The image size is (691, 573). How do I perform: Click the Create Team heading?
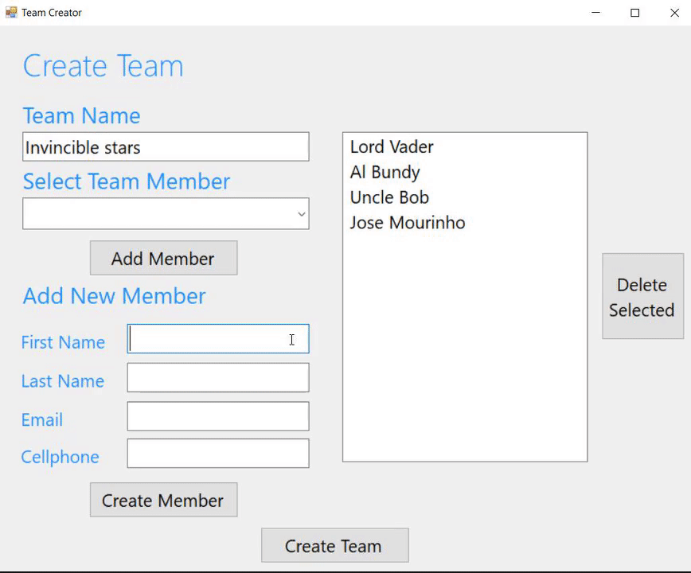(x=103, y=66)
